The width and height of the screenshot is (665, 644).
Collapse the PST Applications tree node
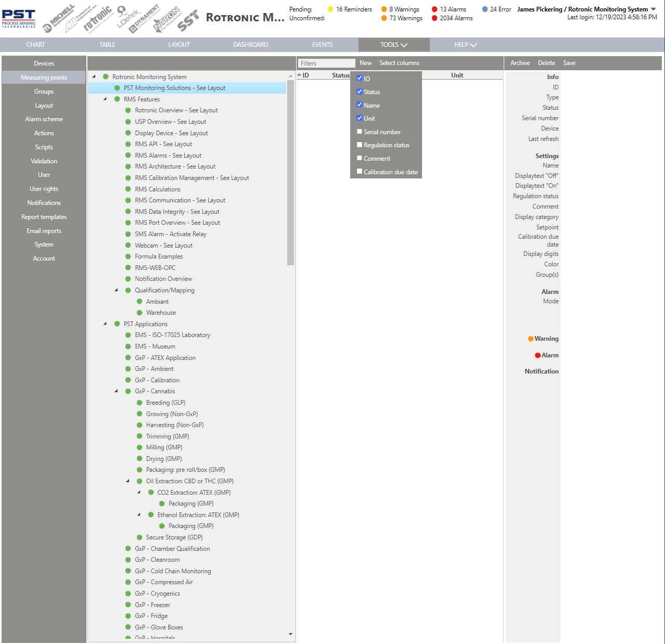[x=105, y=324]
